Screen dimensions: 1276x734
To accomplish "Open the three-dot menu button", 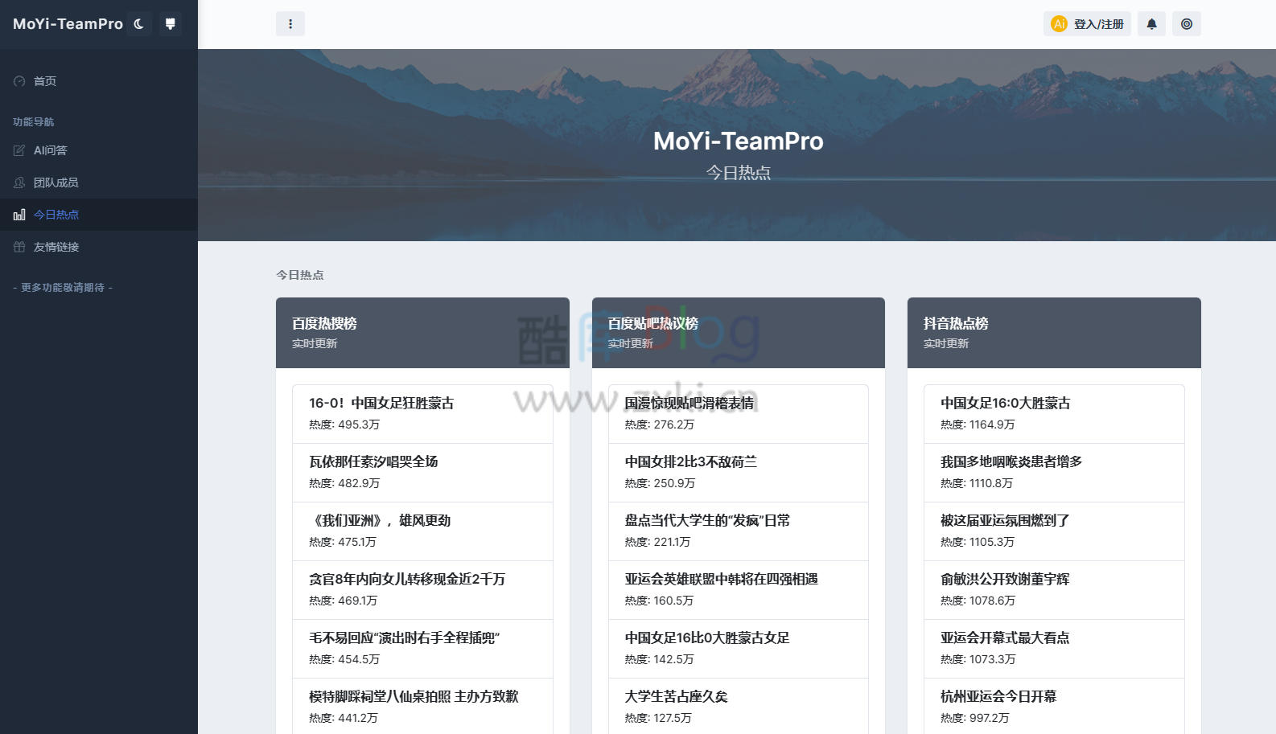I will point(290,24).
